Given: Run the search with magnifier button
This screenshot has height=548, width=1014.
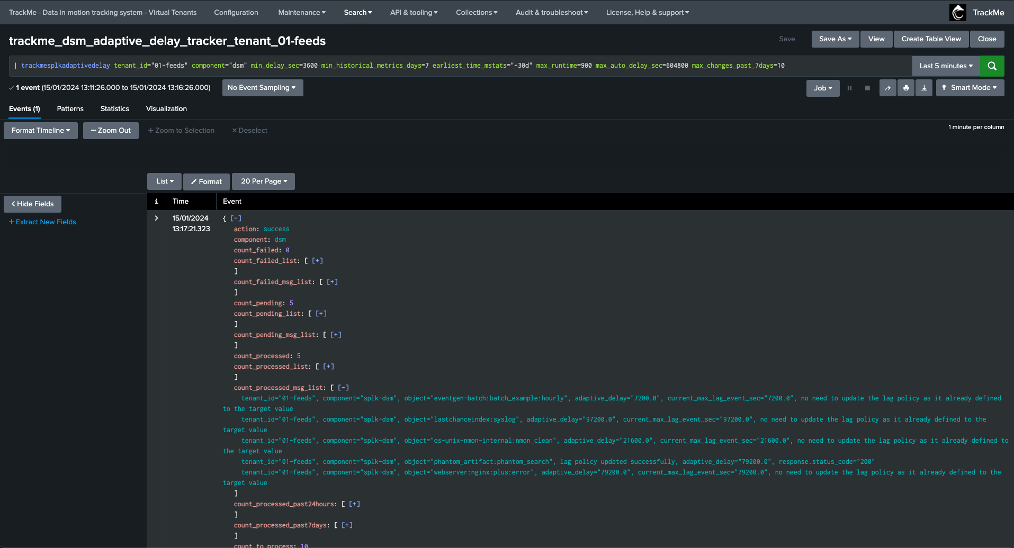Looking at the screenshot, I should tap(992, 66).
